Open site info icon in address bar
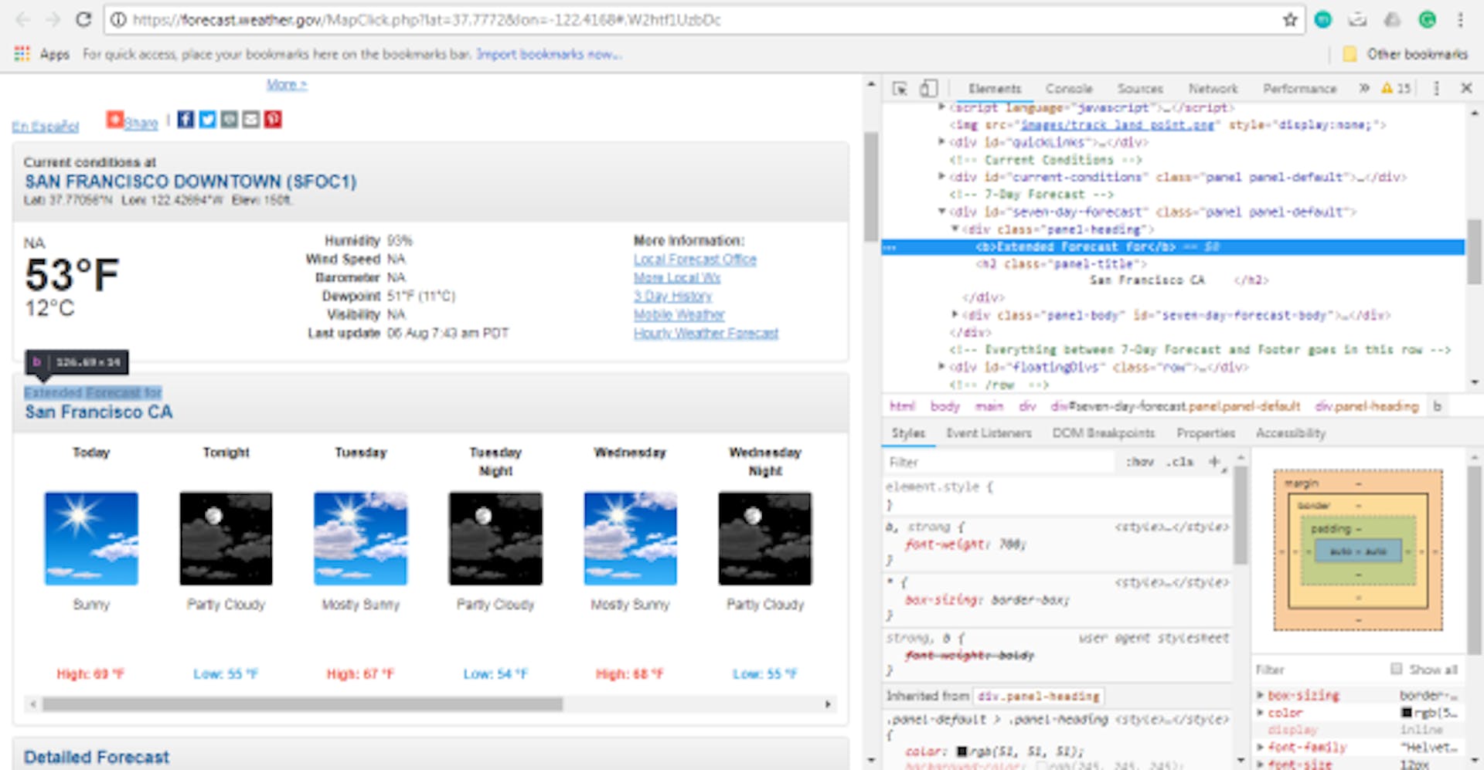 (118, 20)
